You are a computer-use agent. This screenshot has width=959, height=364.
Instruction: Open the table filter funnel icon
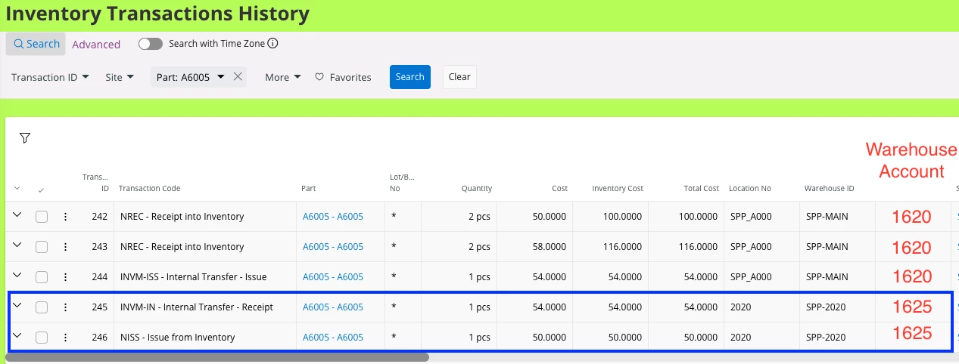[x=25, y=138]
